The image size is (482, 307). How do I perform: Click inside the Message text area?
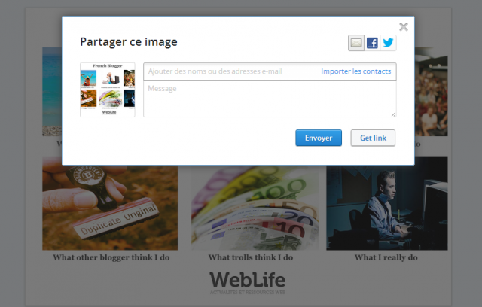click(270, 99)
